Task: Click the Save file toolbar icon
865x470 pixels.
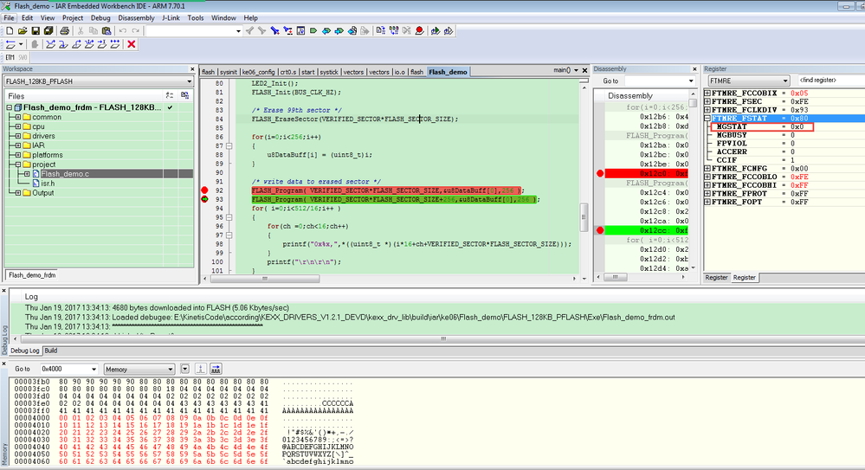Action: tap(36, 30)
